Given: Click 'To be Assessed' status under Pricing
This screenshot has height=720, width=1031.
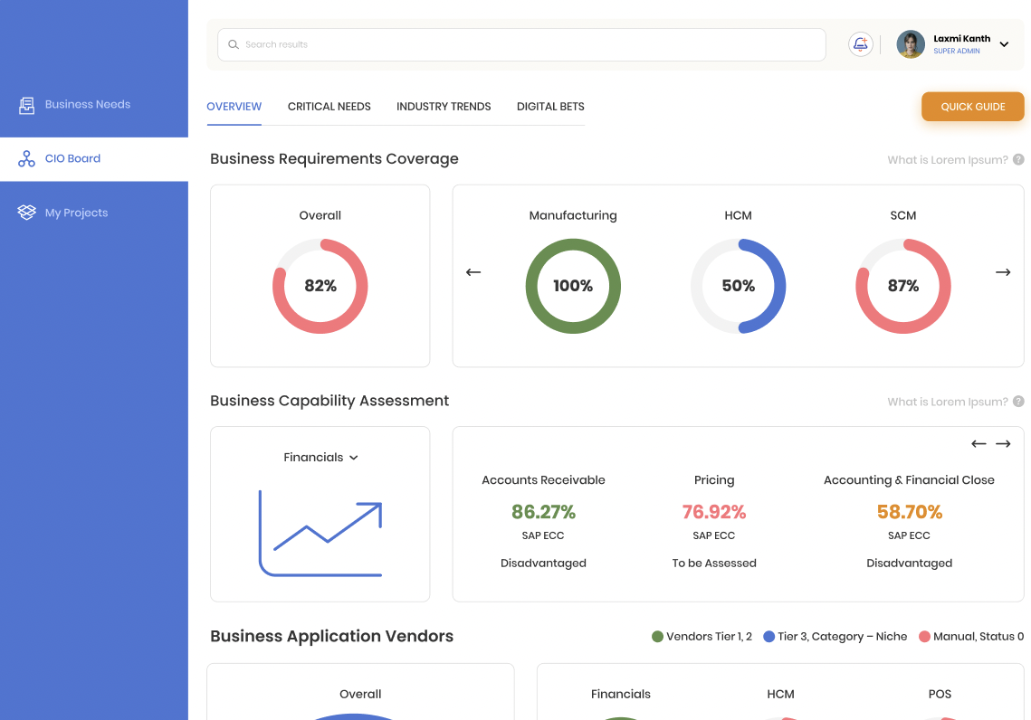Looking at the screenshot, I should [714, 563].
